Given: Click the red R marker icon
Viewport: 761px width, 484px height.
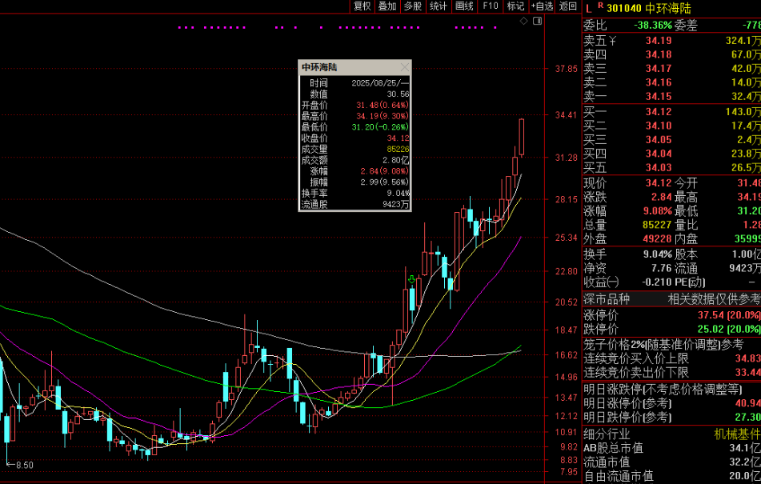Looking at the screenshot, I should click(600, 6).
